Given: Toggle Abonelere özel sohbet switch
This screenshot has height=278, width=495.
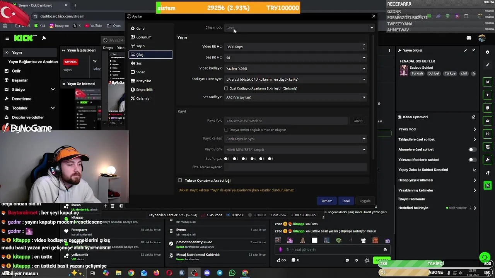Looking at the screenshot, I should (472, 149).
